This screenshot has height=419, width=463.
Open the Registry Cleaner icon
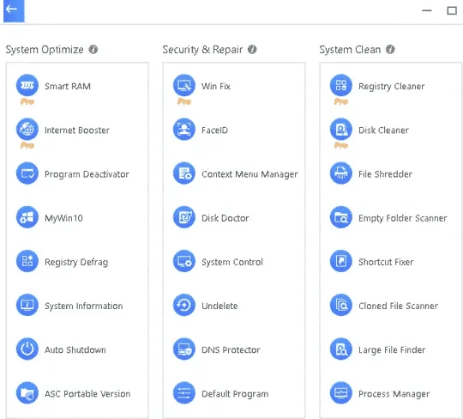(x=341, y=86)
